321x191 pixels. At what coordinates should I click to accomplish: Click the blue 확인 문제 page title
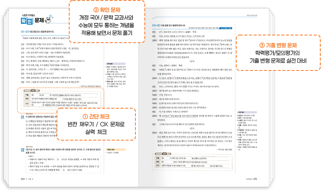pos(32,20)
